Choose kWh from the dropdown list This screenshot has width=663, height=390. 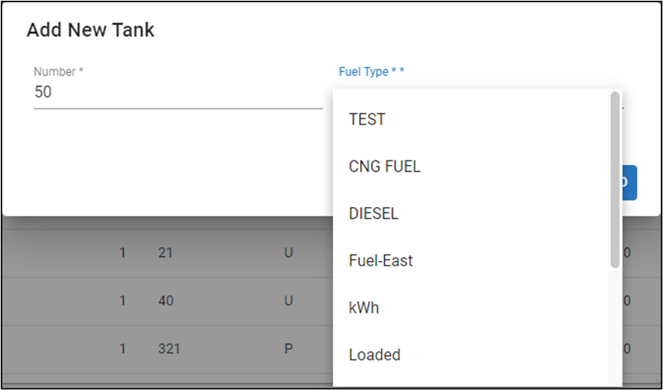click(x=364, y=308)
